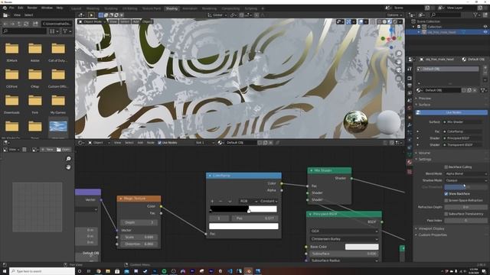Toggle viewport overlays icon
The width and height of the screenshot is (490, 275).
point(361,21)
